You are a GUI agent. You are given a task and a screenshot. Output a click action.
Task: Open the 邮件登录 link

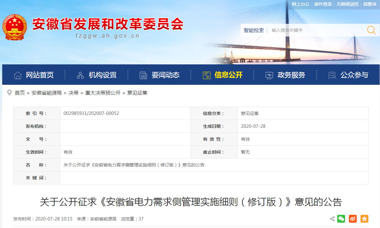click(x=323, y=4)
